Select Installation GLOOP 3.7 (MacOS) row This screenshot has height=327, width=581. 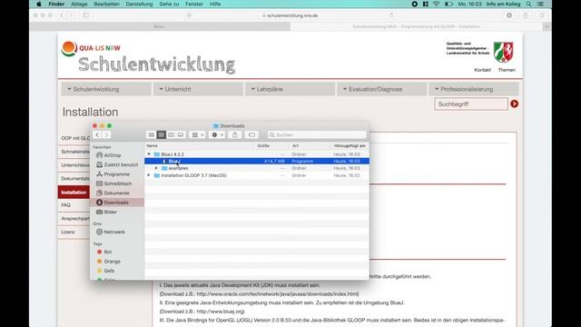[257, 175]
